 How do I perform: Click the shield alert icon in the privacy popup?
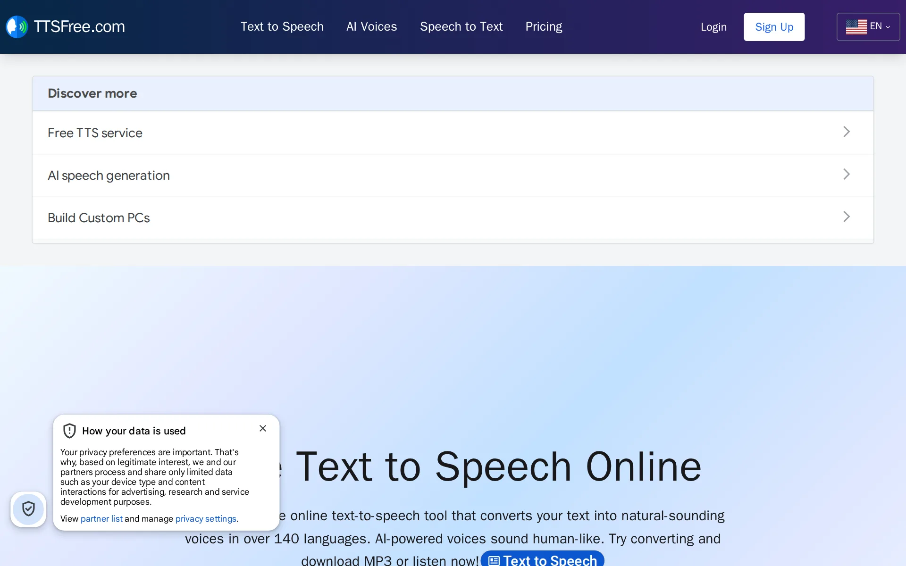click(x=69, y=431)
